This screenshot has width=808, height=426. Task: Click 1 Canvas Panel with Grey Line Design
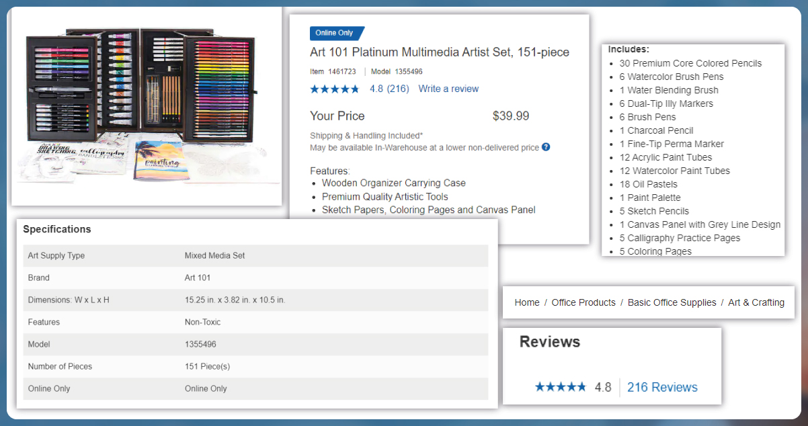(700, 224)
